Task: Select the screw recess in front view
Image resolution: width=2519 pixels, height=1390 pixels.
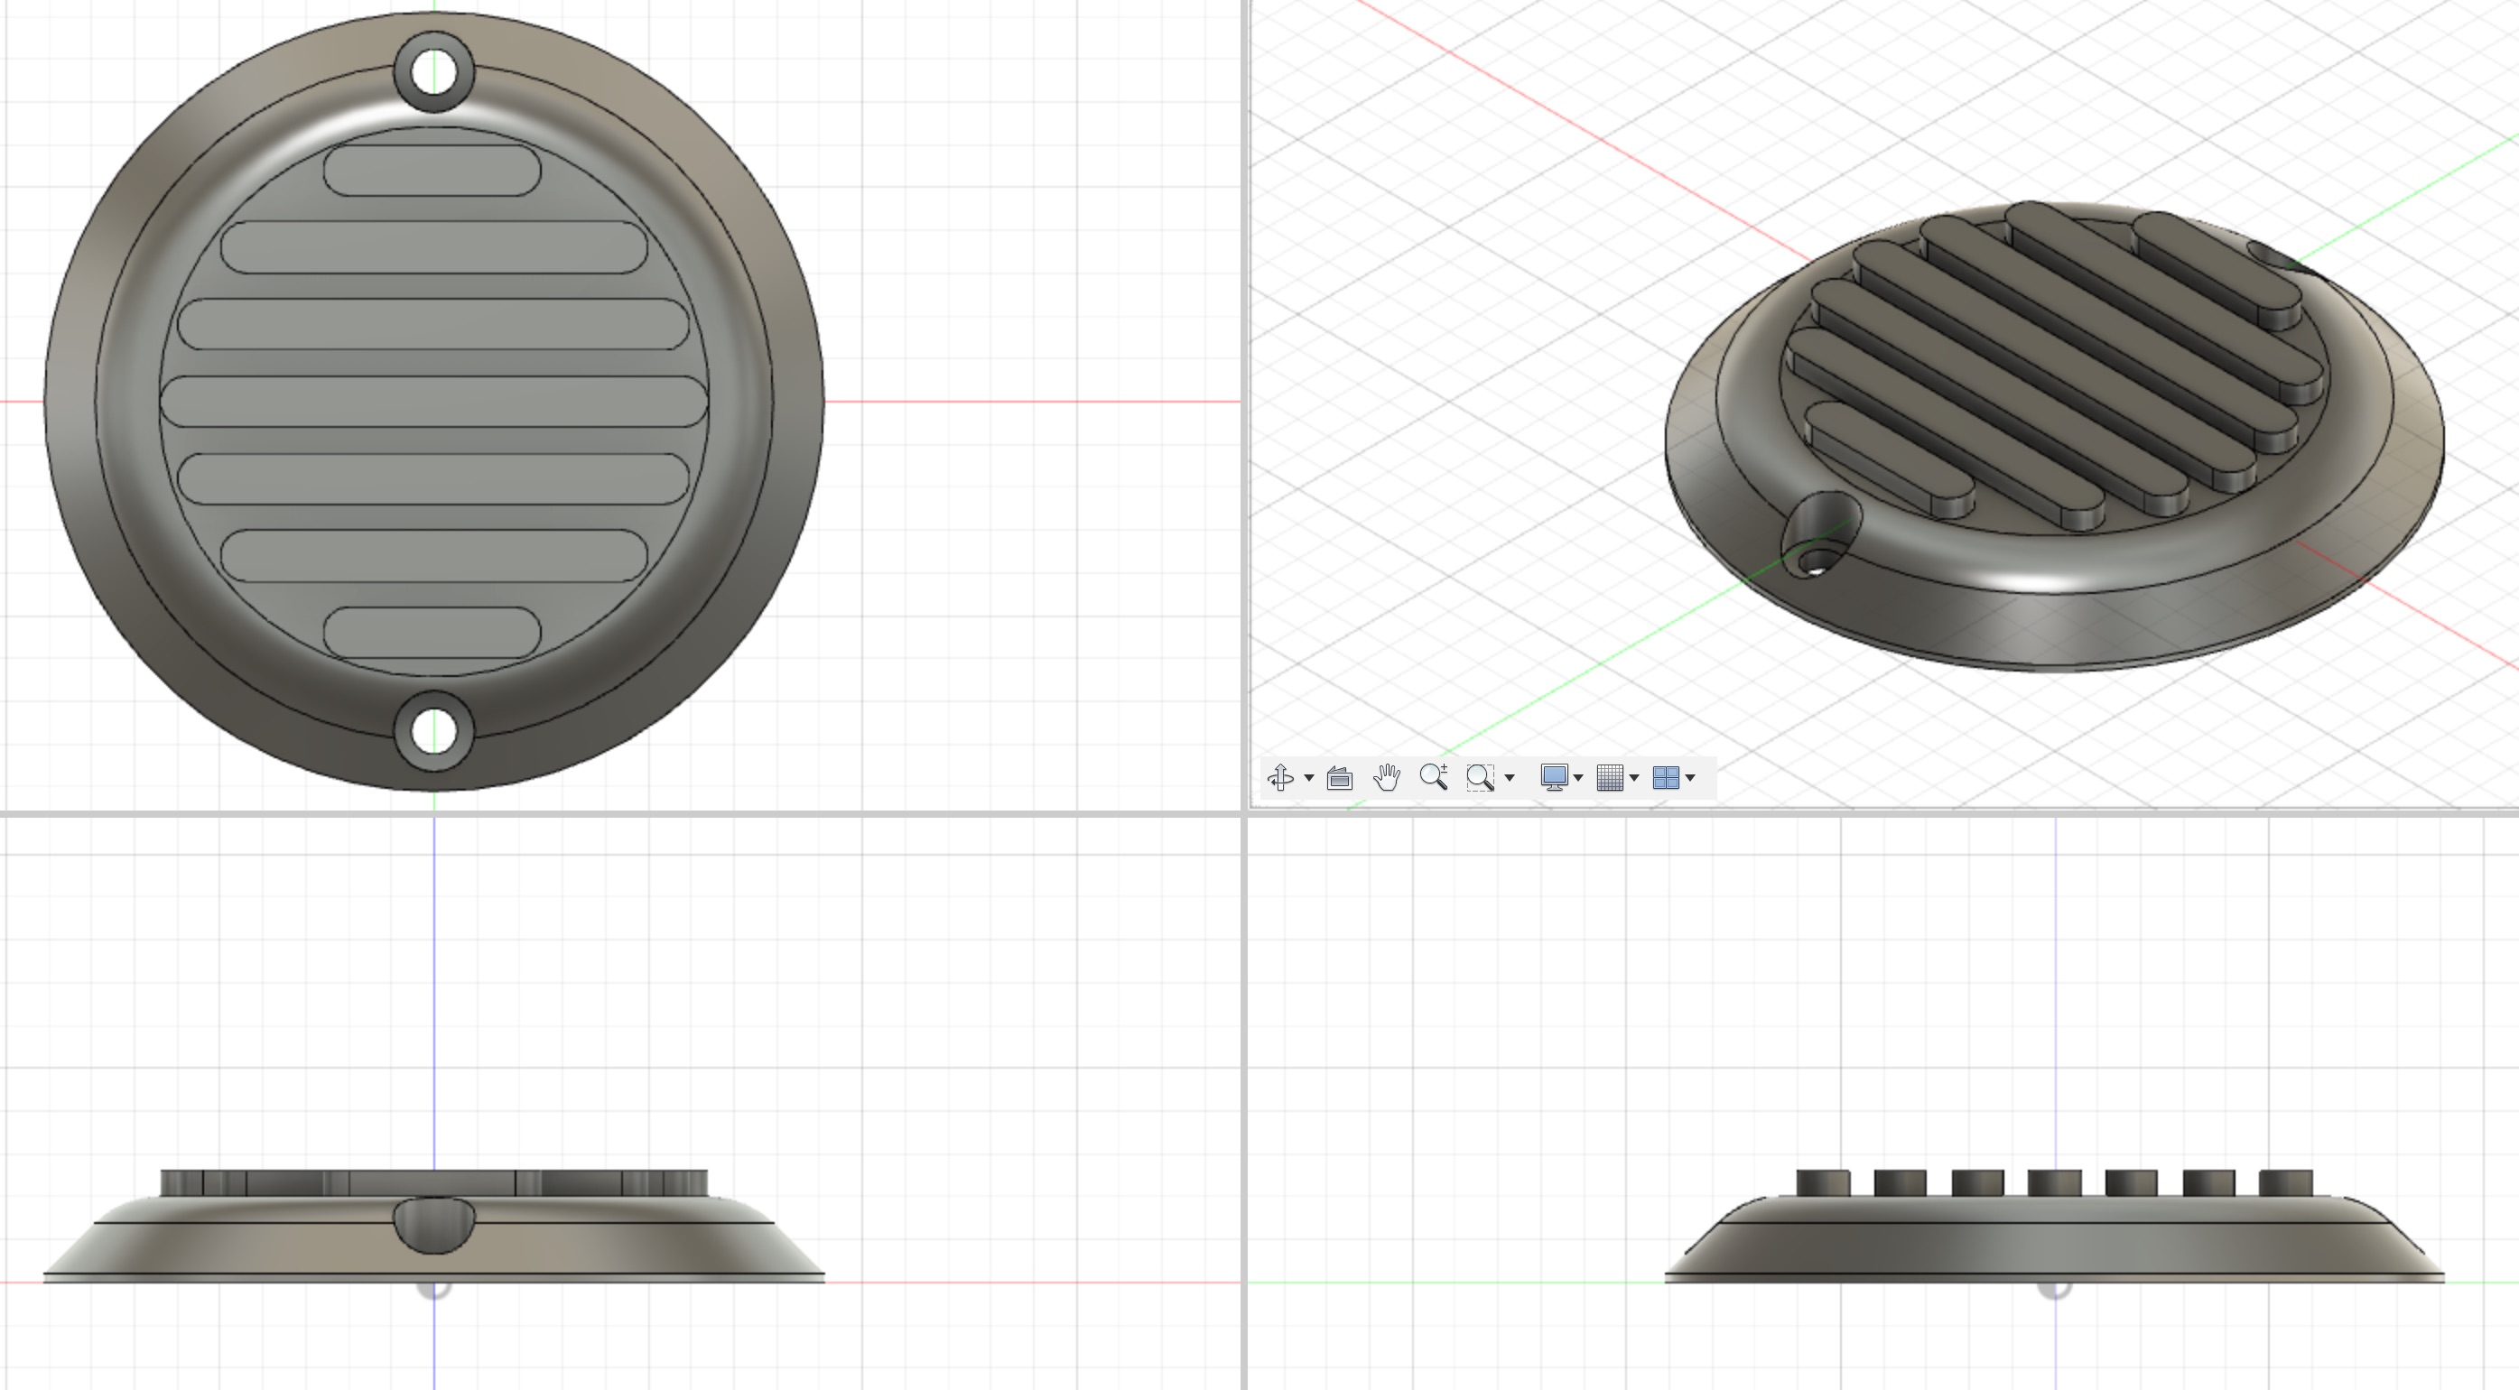Action: (x=434, y=1225)
